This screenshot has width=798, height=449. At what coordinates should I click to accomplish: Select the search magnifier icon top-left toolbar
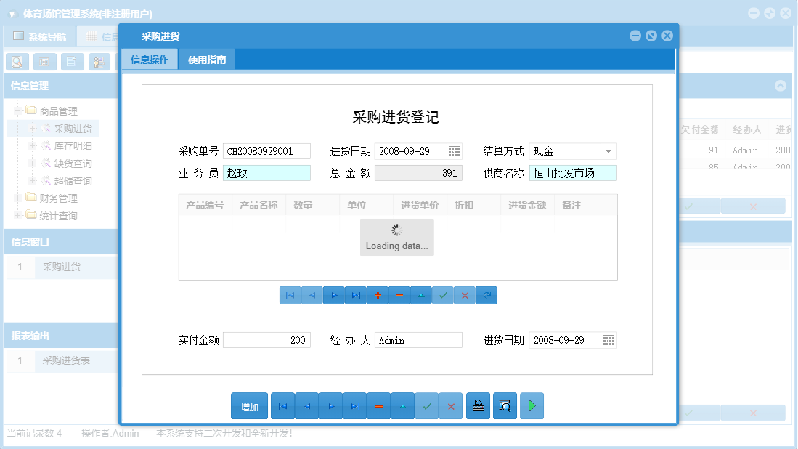click(x=17, y=62)
